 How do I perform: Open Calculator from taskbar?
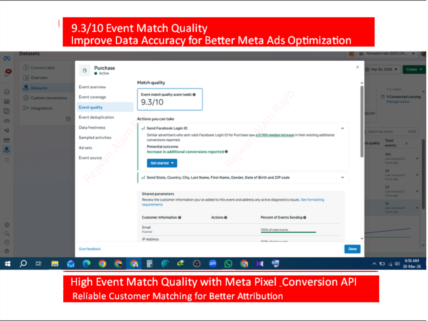tap(149, 264)
